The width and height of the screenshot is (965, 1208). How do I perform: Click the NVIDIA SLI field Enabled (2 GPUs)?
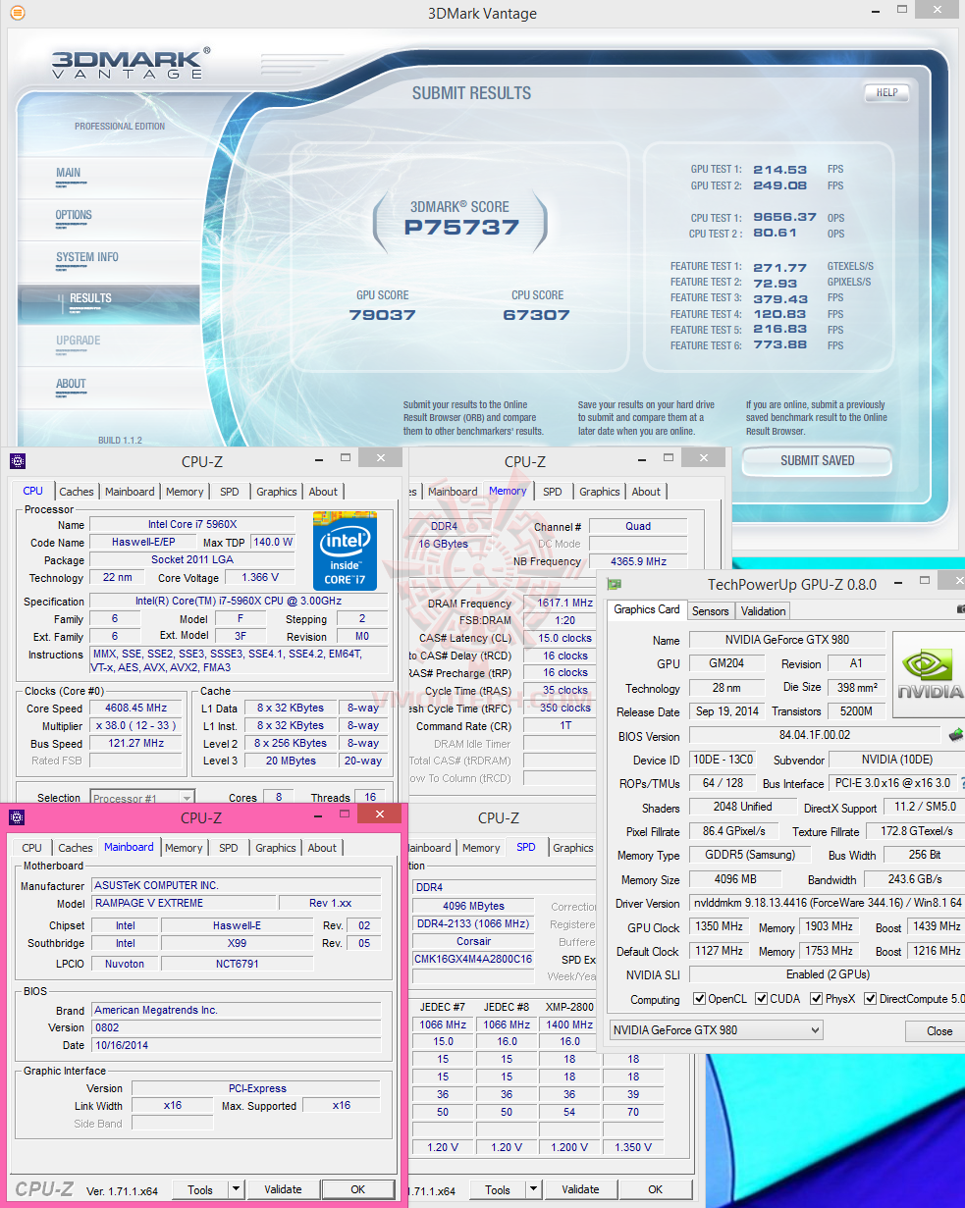point(827,974)
